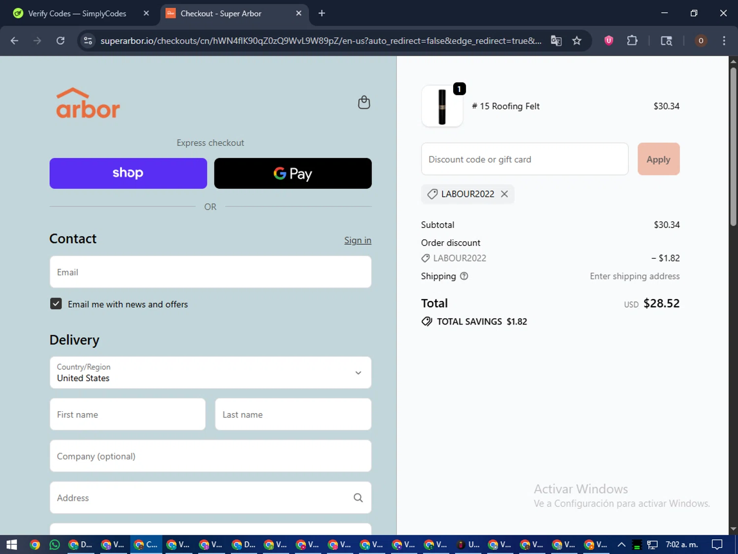The width and height of the screenshot is (738, 554).
Task: Click the browser URL address bar
Action: [x=321, y=41]
